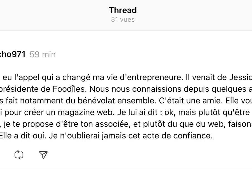
Task: Open the cho971 user profile
Action: pos(13,54)
